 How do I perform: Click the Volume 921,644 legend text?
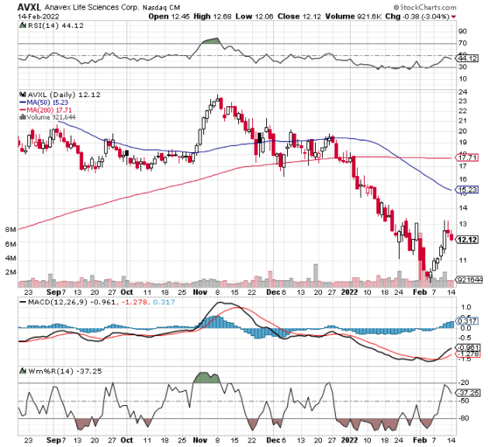(51, 117)
